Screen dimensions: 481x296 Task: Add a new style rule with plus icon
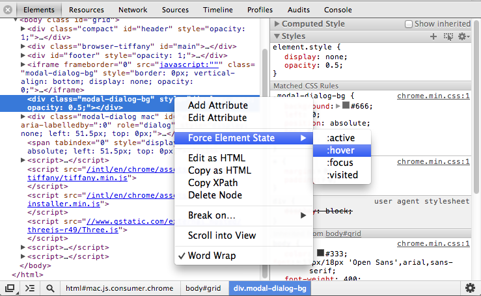pos(434,36)
